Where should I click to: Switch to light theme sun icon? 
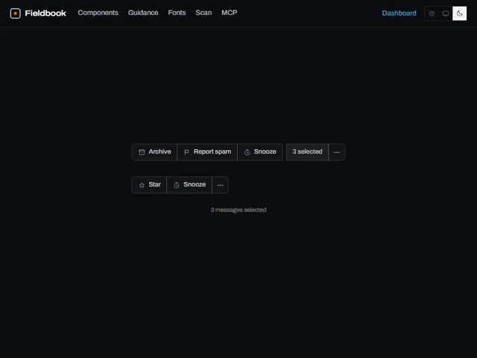point(432,13)
